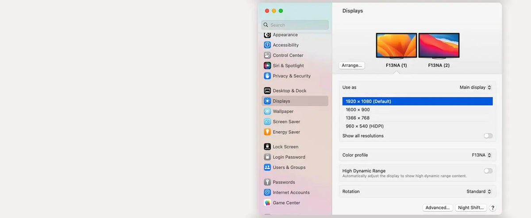531x218 pixels.
Task: Open Game Center icon
Action: (267, 203)
